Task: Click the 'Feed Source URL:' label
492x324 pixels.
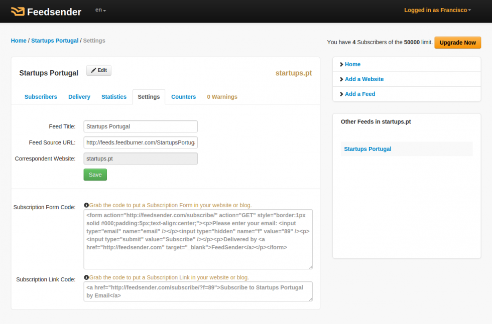Action: pos(52,142)
